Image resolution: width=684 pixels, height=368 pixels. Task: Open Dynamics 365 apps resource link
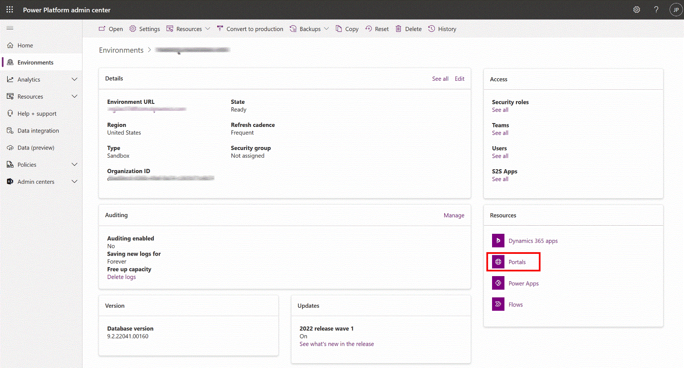[533, 241]
